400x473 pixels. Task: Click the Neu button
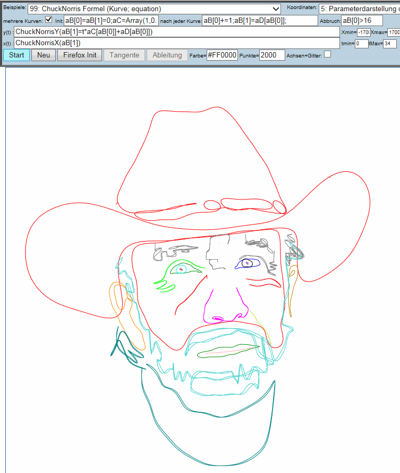(44, 55)
